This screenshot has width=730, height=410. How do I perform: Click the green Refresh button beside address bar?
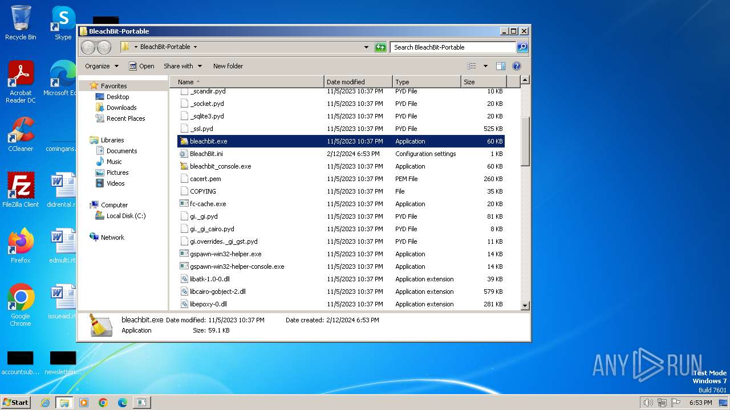pyautogui.click(x=380, y=47)
